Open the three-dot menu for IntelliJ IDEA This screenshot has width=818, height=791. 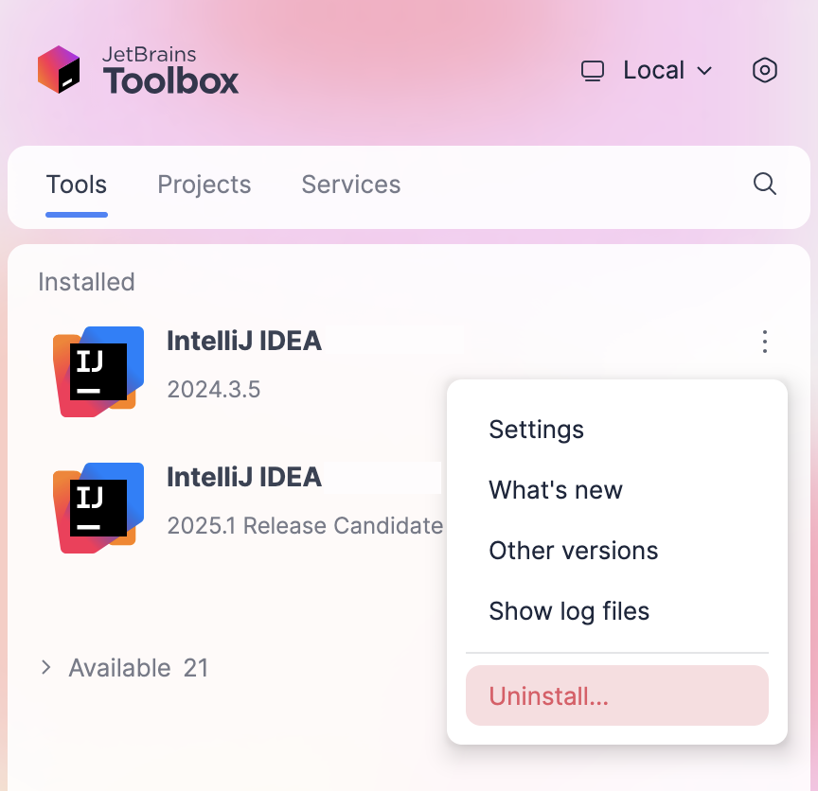[764, 342]
